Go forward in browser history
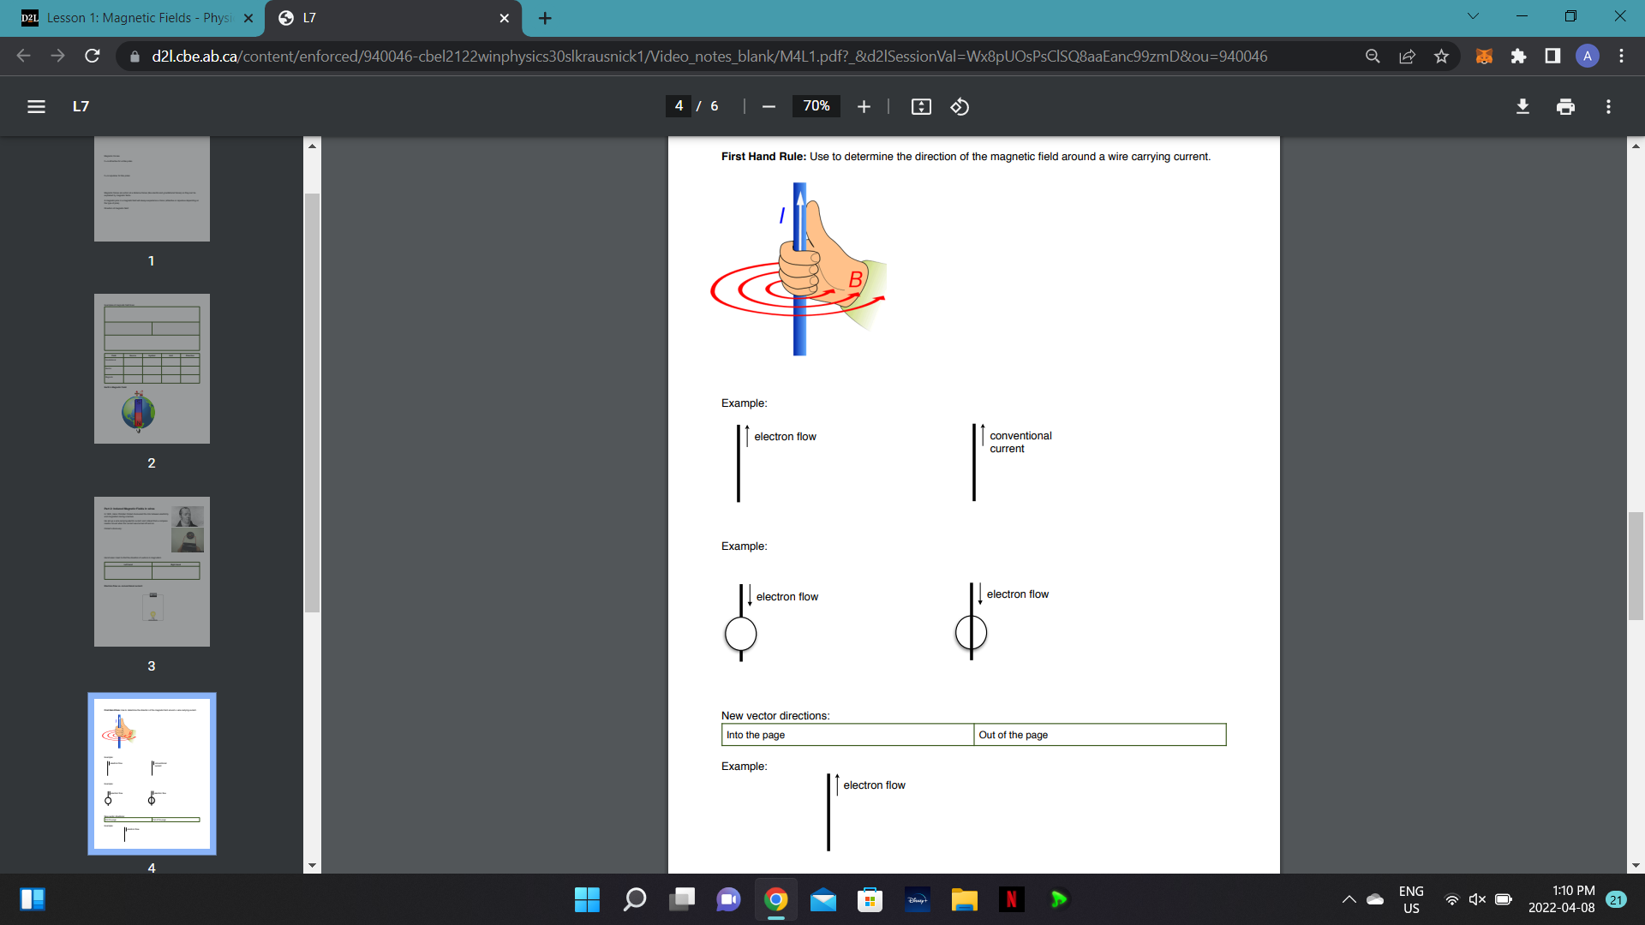Viewport: 1645px width, 925px height. (57, 56)
